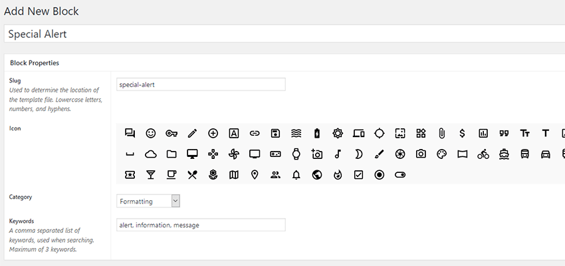Pick the pencil edit icon
Viewport: 565px width, 266px height.
pos(192,133)
